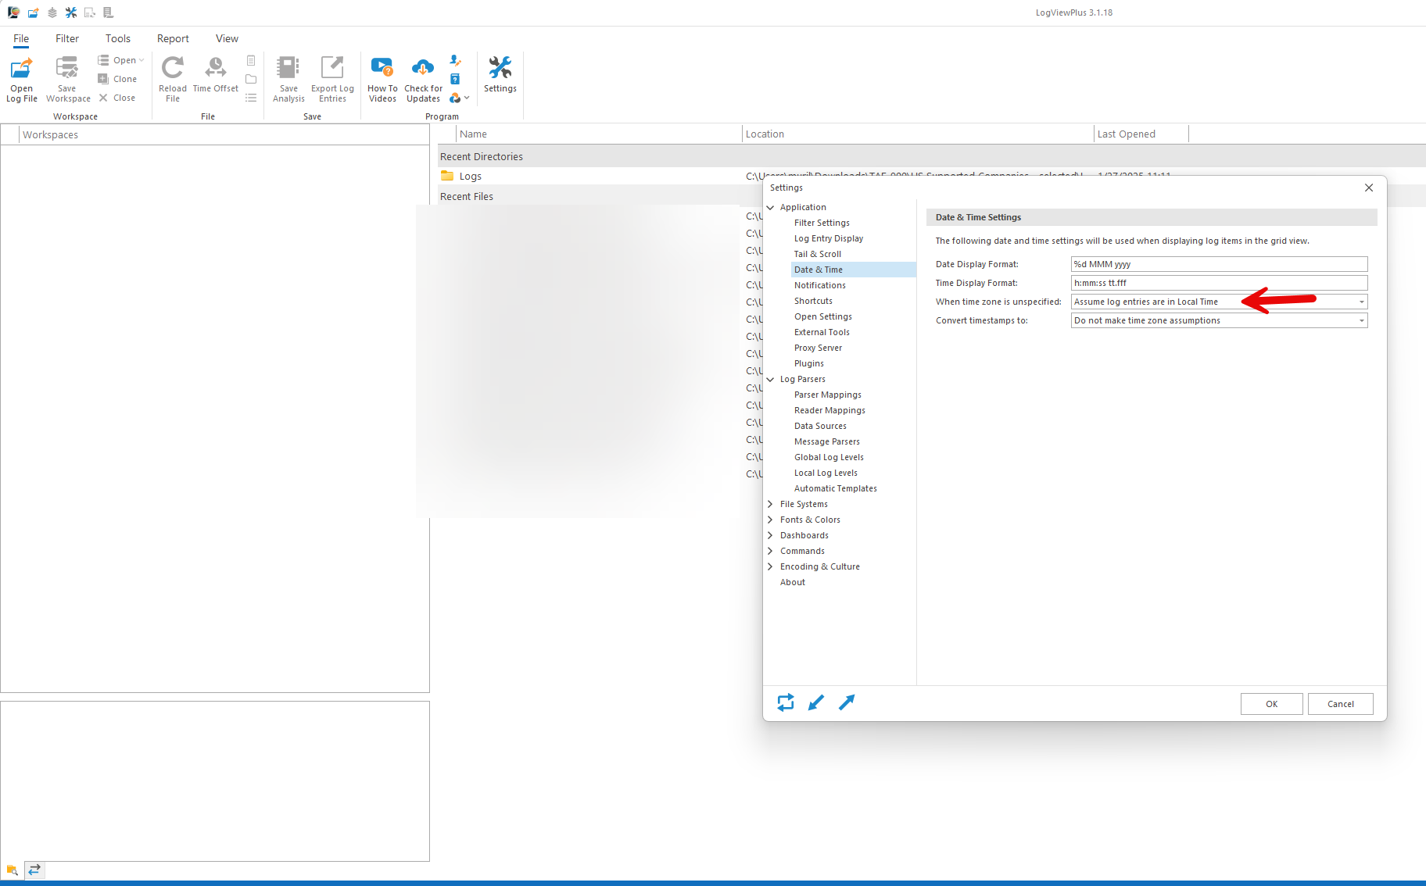Viewport: 1426px width, 886px height.
Task: Click the import settings down-left arrow icon
Action: 816,702
